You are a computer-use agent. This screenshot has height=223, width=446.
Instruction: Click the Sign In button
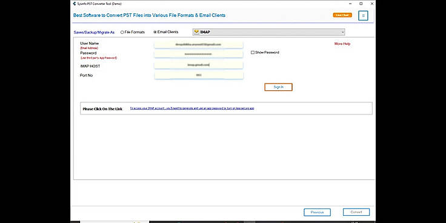pos(279,87)
